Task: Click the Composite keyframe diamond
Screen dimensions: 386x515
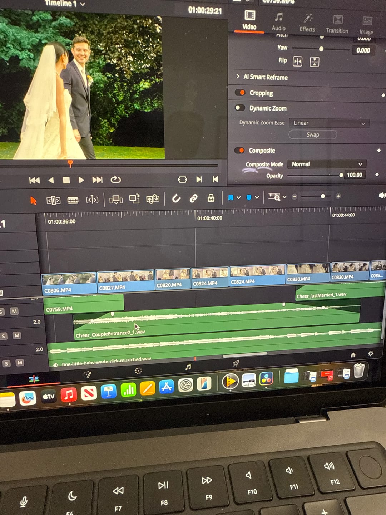Action: 379,151
